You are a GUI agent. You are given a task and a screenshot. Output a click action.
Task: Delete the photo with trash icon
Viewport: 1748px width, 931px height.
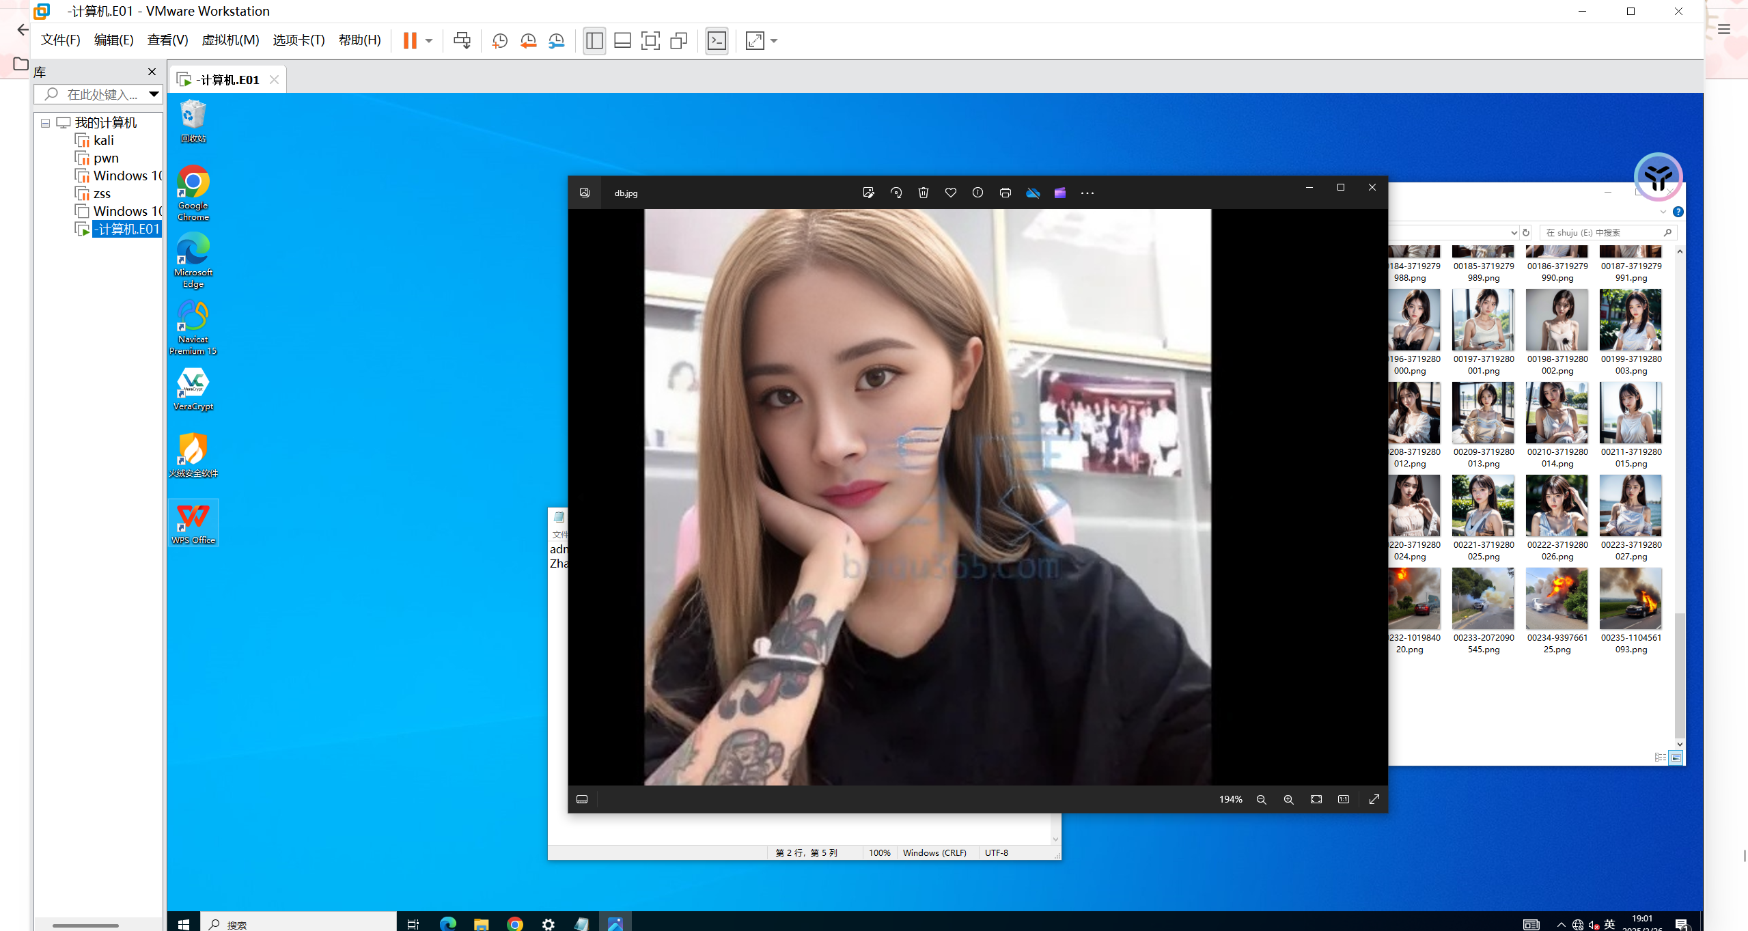[x=923, y=193]
